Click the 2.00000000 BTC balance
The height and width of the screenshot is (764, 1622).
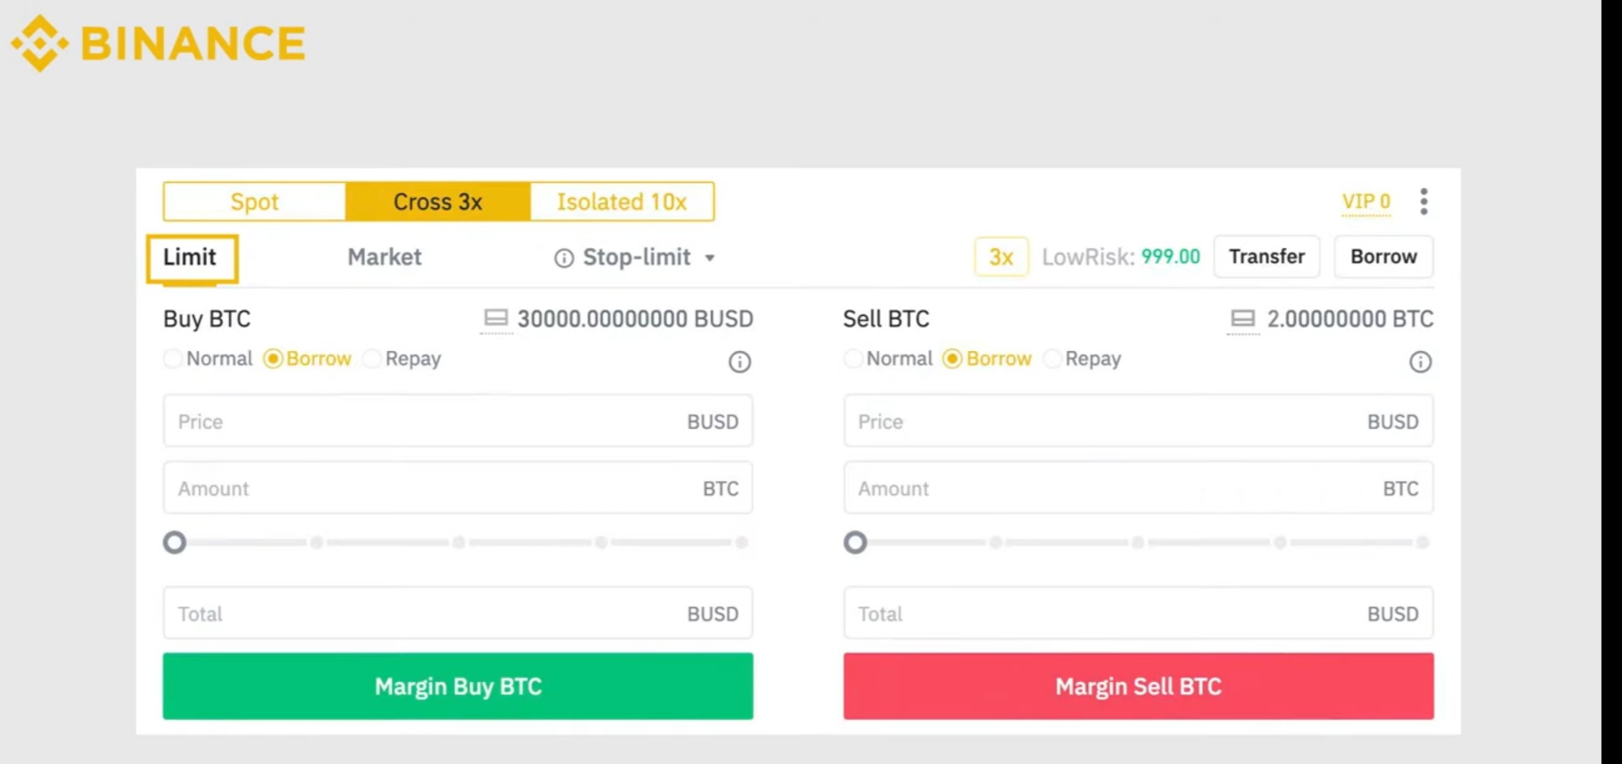[1350, 318]
